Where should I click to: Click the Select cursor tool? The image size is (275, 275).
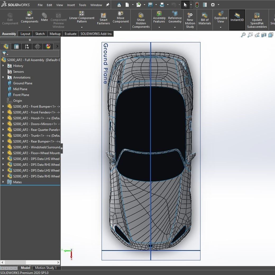(185, 5)
